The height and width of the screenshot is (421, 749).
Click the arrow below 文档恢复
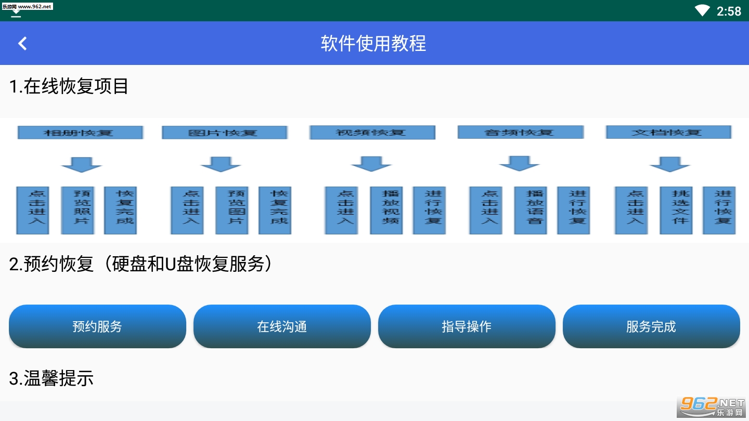pos(669,164)
